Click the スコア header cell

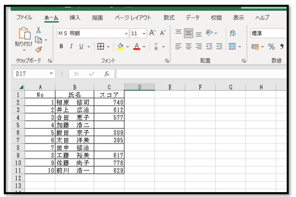[x=109, y=95]
